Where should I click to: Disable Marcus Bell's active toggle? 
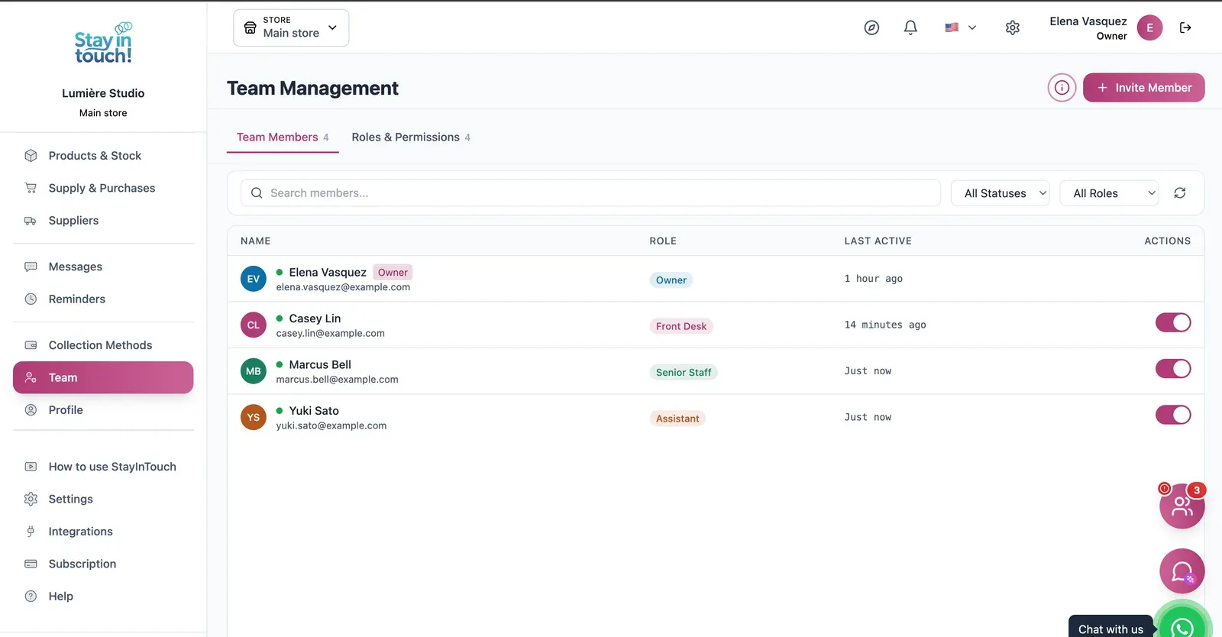point(1173,369)
